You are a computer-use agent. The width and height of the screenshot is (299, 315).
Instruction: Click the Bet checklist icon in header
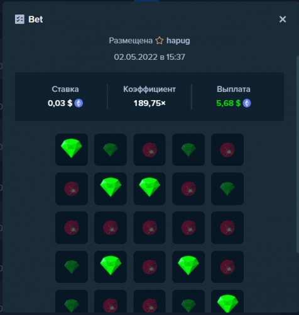pyautogui.click(x=19, y=20)
